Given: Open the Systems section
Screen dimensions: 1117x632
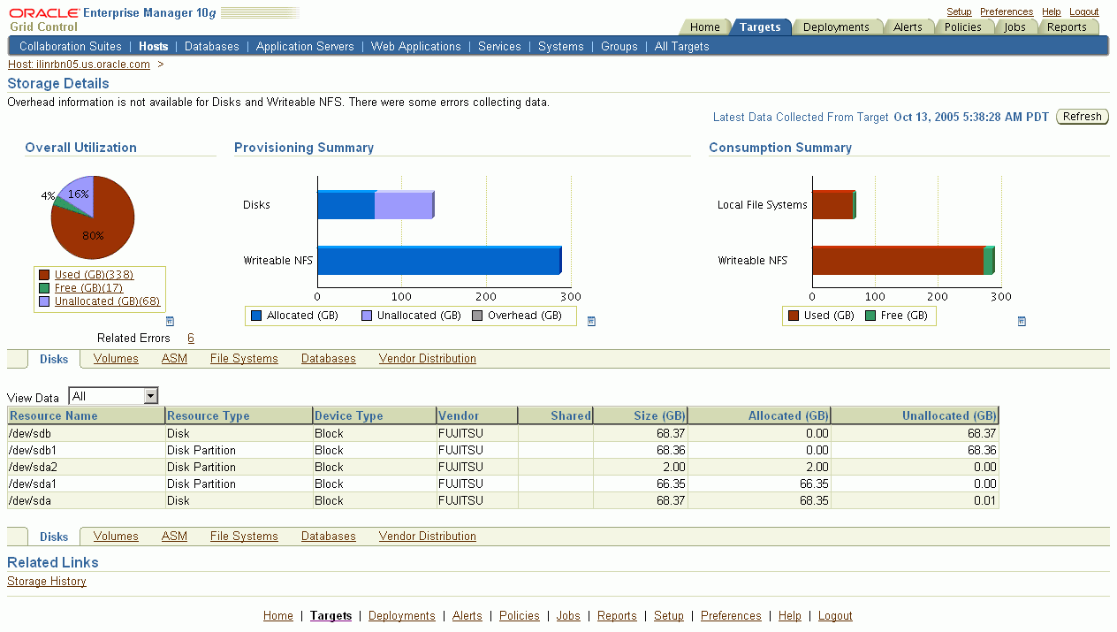Looking at the screenshot, I should tap(560, 46).
